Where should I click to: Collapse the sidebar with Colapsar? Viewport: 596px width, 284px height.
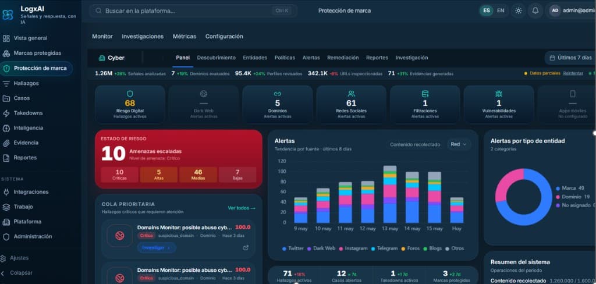point(17,273)
